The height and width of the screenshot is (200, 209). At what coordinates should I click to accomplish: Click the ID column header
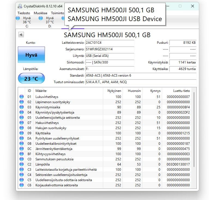pos(29,91)
